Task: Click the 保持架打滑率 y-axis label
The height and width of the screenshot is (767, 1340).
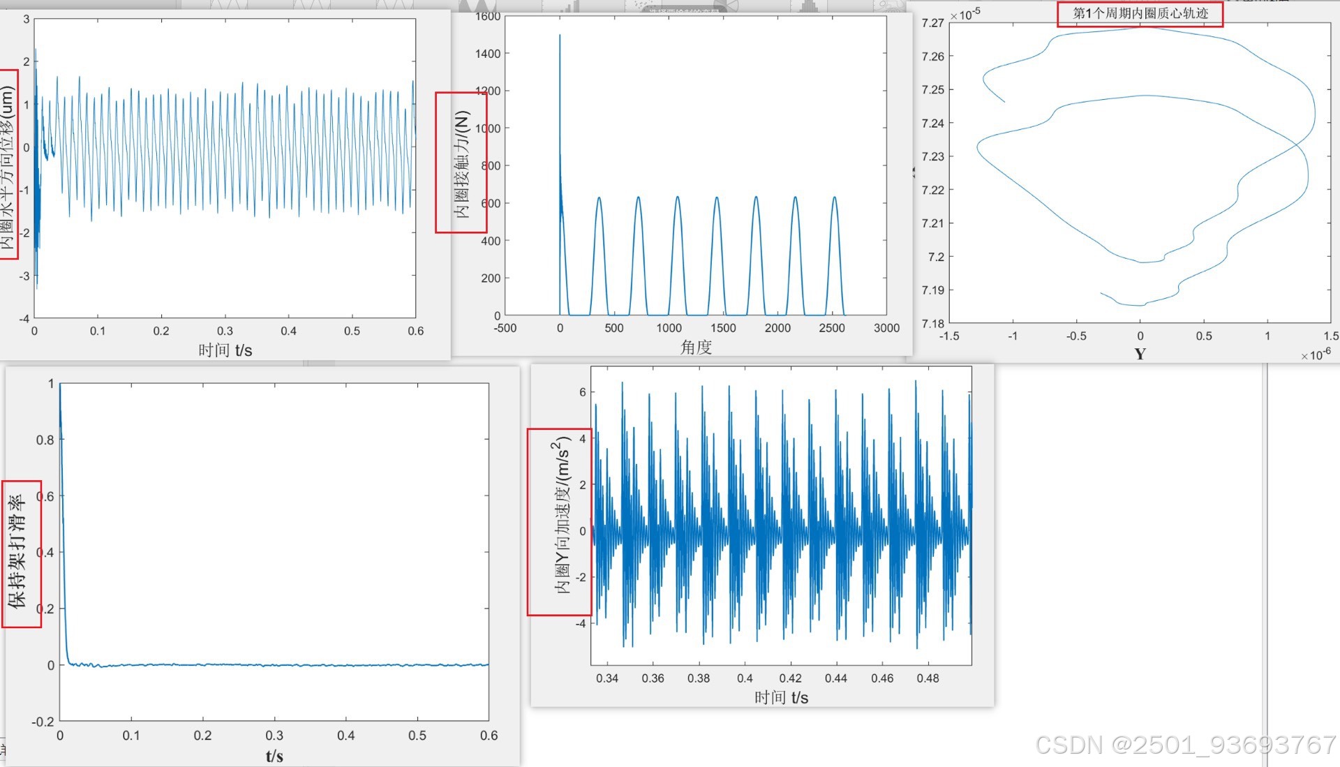Action: [x=19, y=553]
